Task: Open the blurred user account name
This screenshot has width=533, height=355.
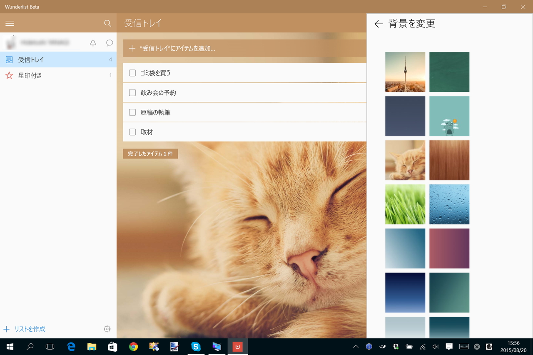Action: click(x=44, y=42)
